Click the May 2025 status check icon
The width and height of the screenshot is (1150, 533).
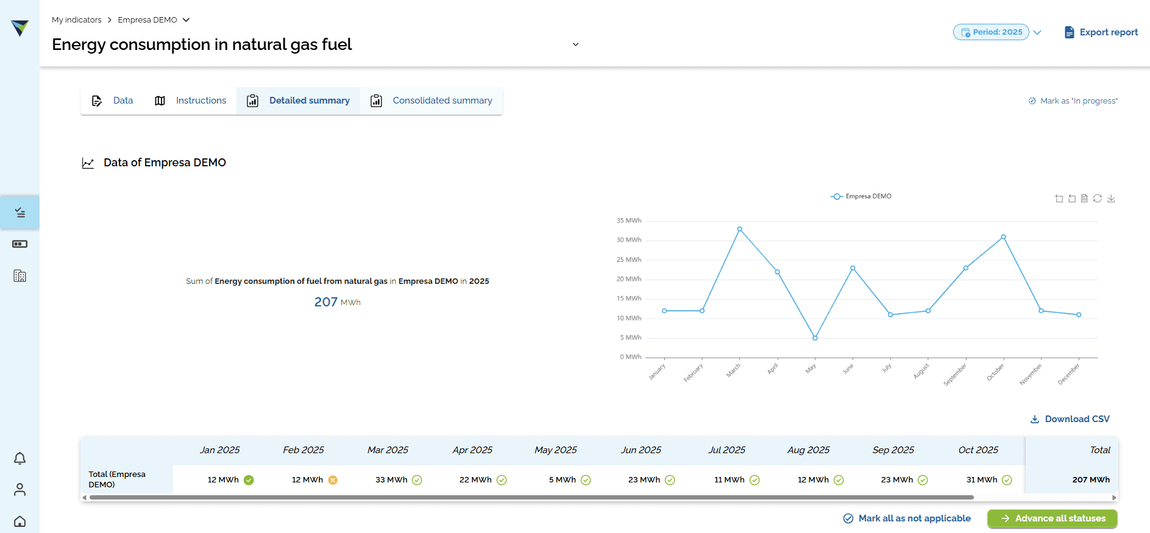[x=586, y=480]
